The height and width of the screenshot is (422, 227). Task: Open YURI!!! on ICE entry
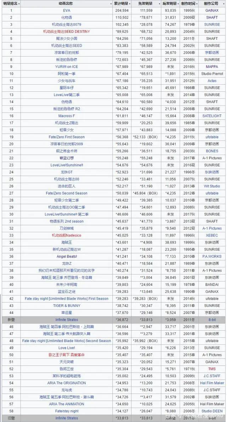point(66,67)
